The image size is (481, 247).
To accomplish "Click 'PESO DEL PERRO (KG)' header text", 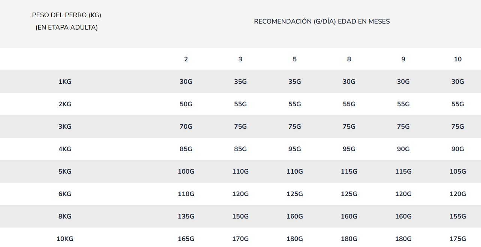I will (67, 15).
